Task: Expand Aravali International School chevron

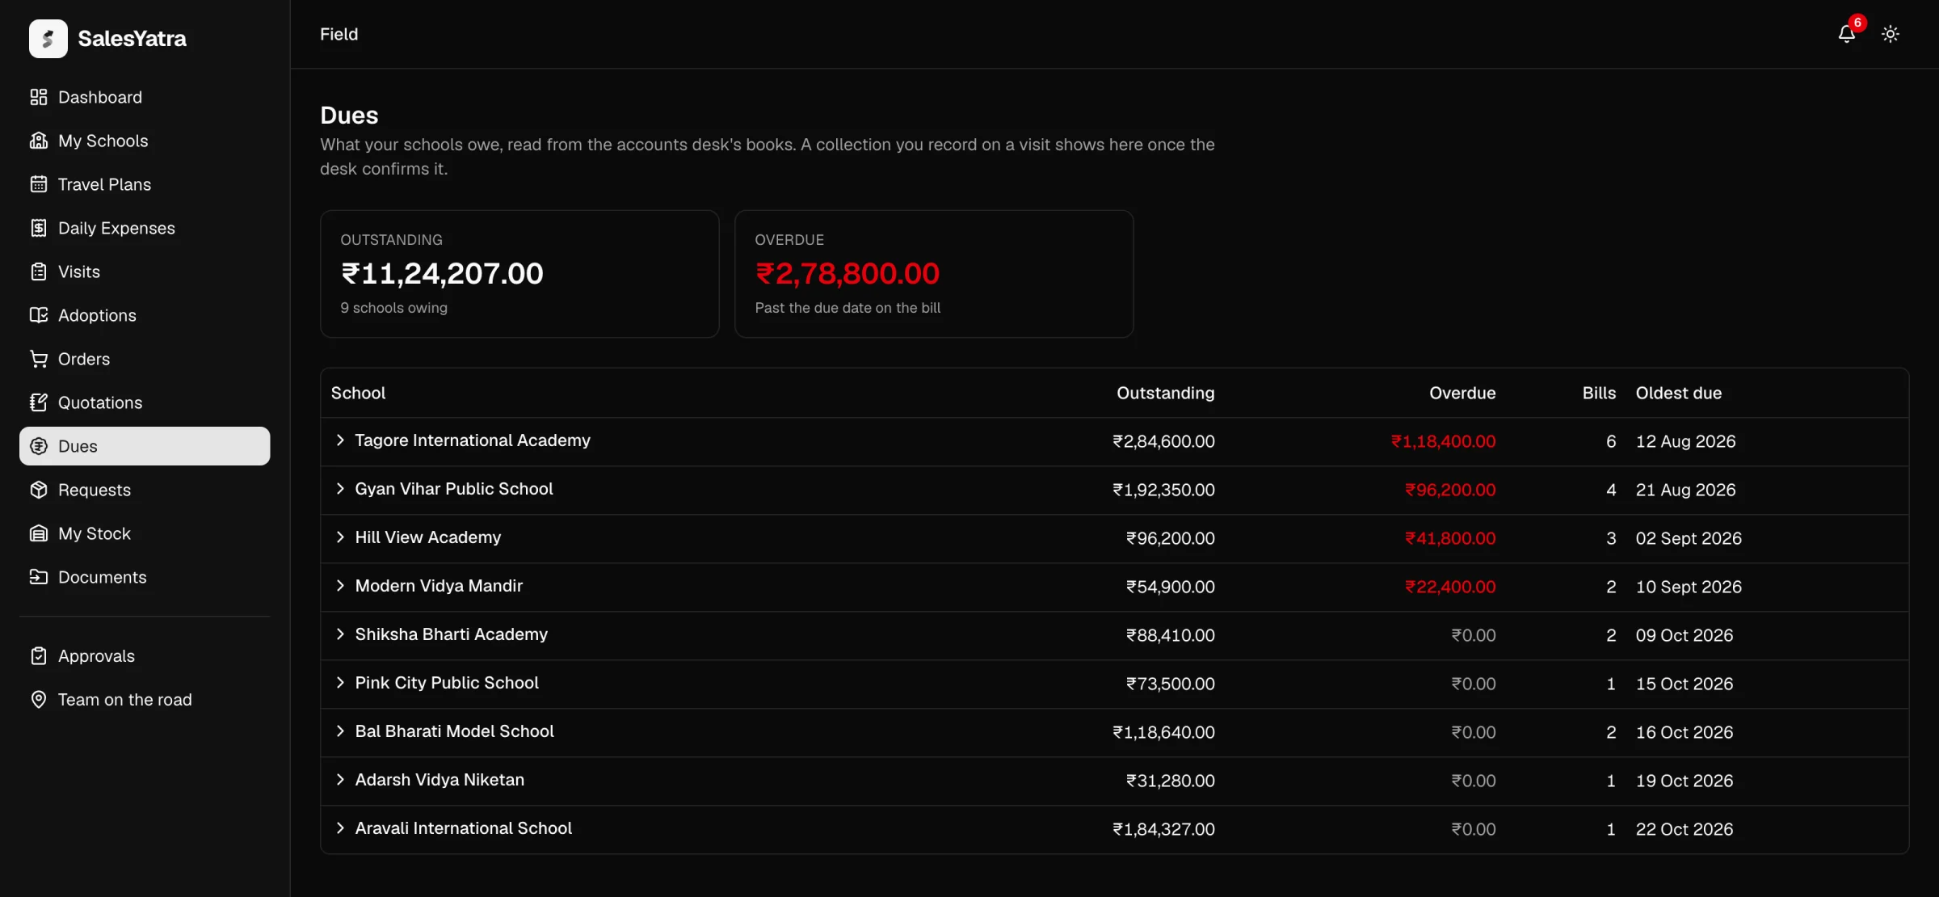Action: coord(340,828)
